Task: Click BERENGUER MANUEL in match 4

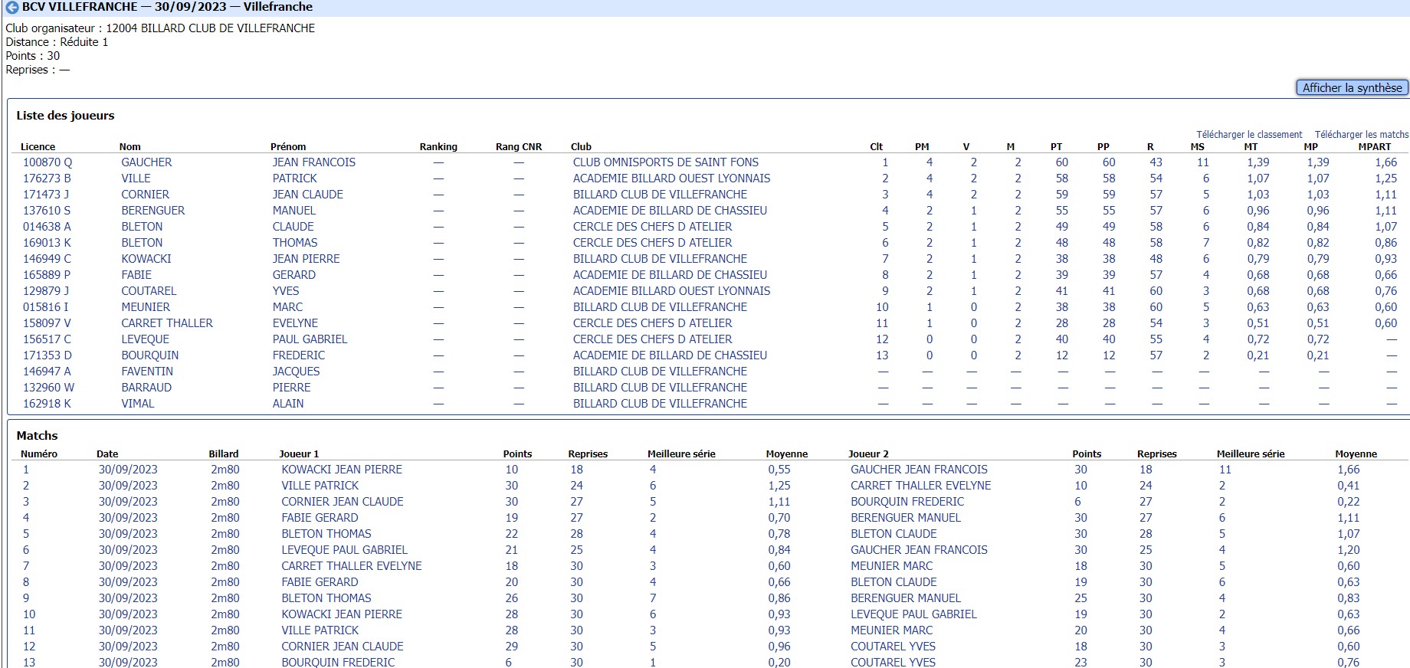Action: (906, 518)
